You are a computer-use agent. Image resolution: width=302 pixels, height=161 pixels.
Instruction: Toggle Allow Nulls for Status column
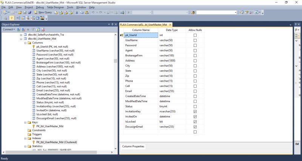click(x=195, y=107)
